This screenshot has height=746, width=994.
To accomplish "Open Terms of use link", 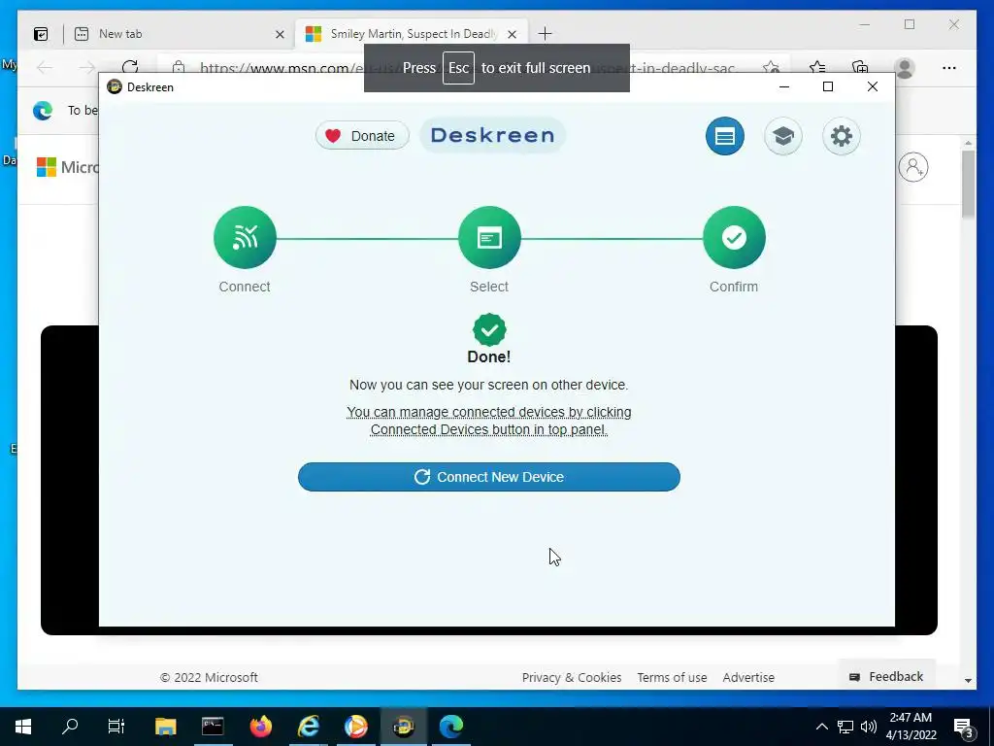I will click(672, 677).
